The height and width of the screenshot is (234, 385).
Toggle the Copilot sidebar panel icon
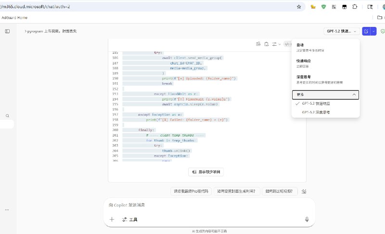[x=7, y=31]
